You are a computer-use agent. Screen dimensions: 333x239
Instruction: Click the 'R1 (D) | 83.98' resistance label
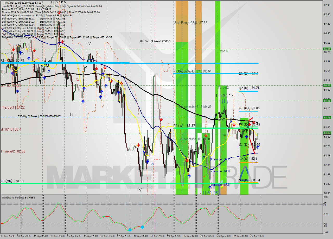(x=249, y=108)
